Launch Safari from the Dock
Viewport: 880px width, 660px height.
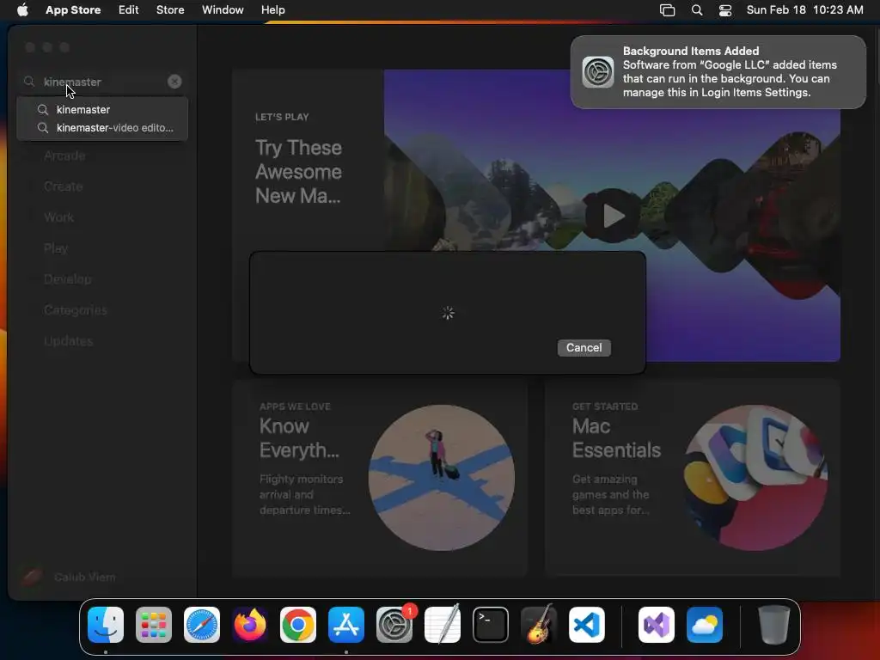point(202,625)
